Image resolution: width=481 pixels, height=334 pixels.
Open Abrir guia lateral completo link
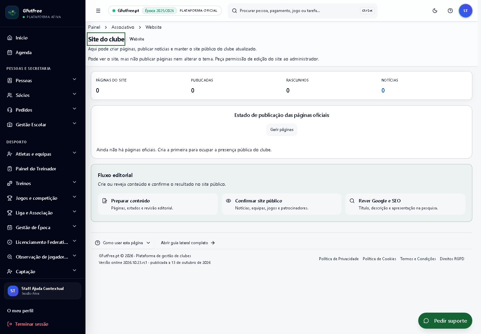[x=188, y=243]
